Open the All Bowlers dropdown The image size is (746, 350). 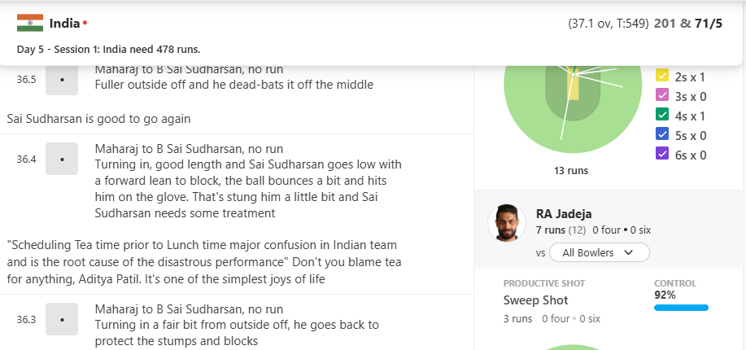pos(600,253)
